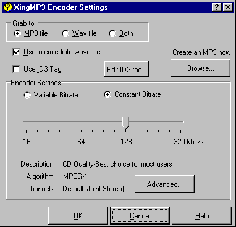
Task: Confirm settings with OK
Action: (78, 216)
